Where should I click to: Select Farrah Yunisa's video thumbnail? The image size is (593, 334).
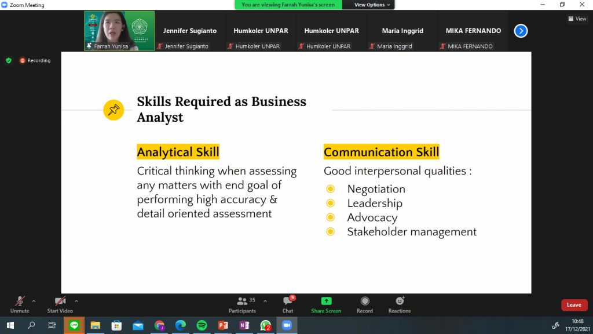[x=119, y=31]
